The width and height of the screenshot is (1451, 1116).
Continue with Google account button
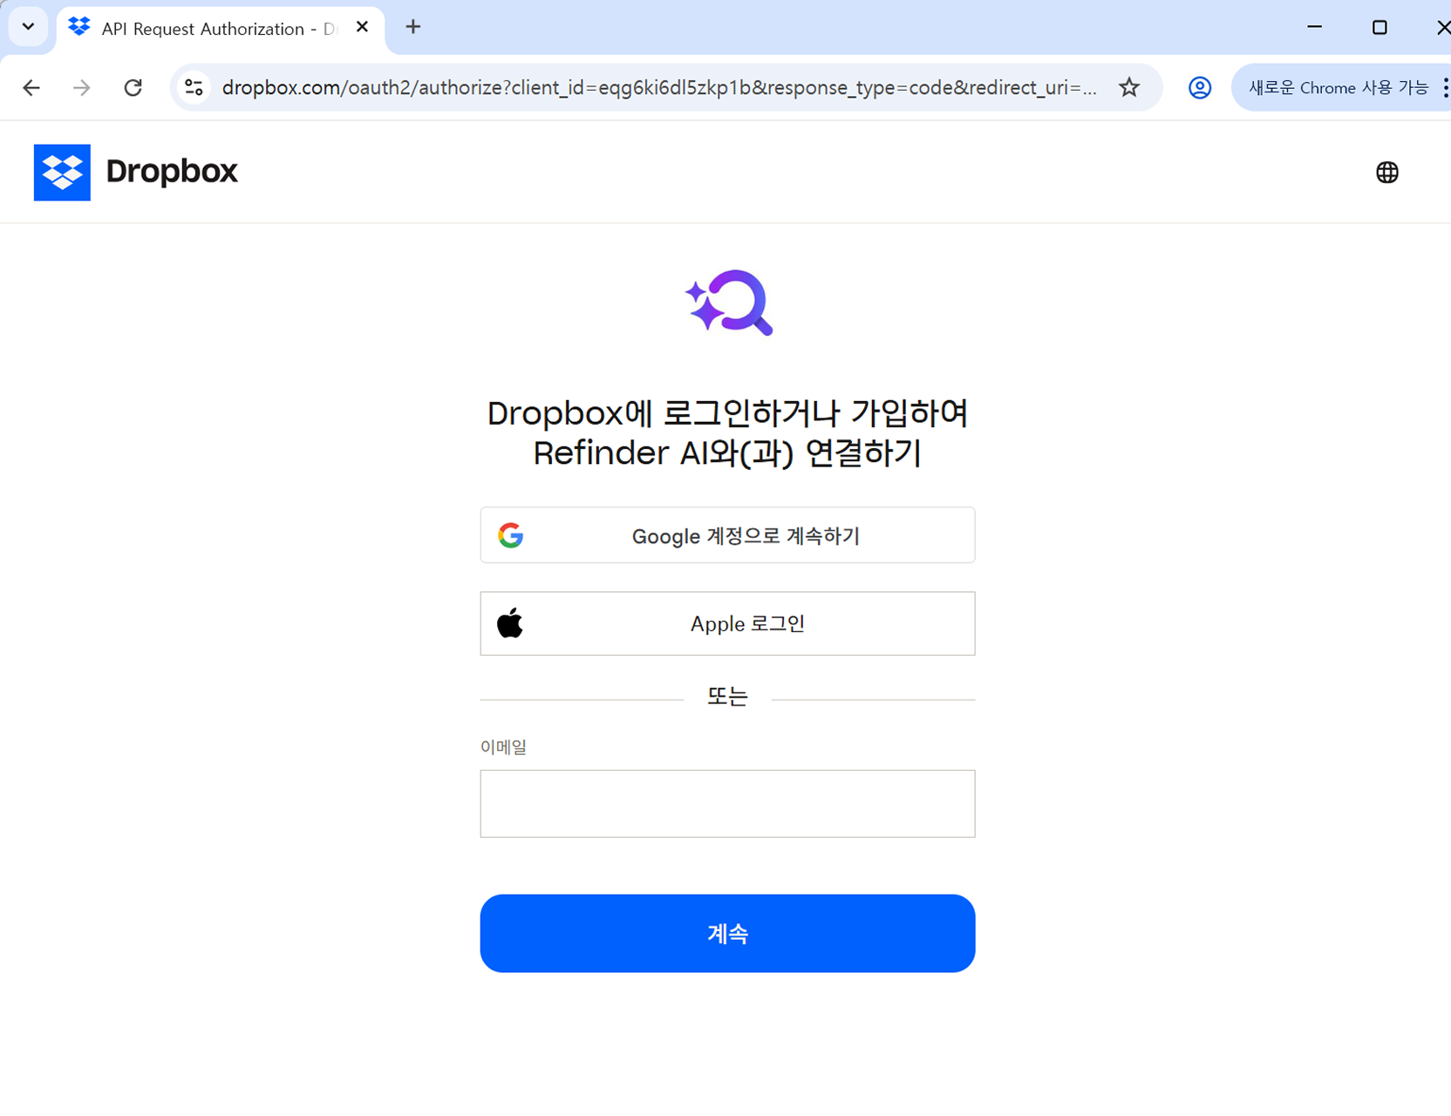tap(727, 535)
